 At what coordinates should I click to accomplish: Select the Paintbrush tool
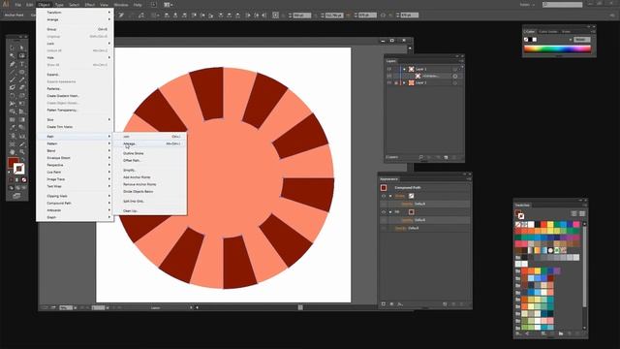tap(13, 79)
